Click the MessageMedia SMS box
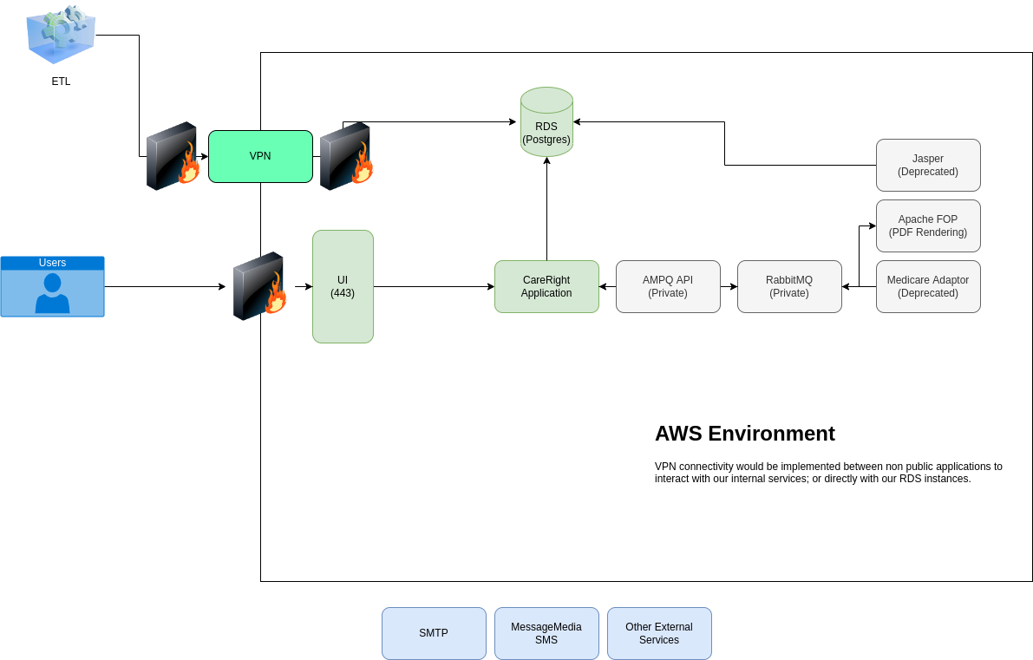This screenshot has height=660, width=1033. click(546, 633)
